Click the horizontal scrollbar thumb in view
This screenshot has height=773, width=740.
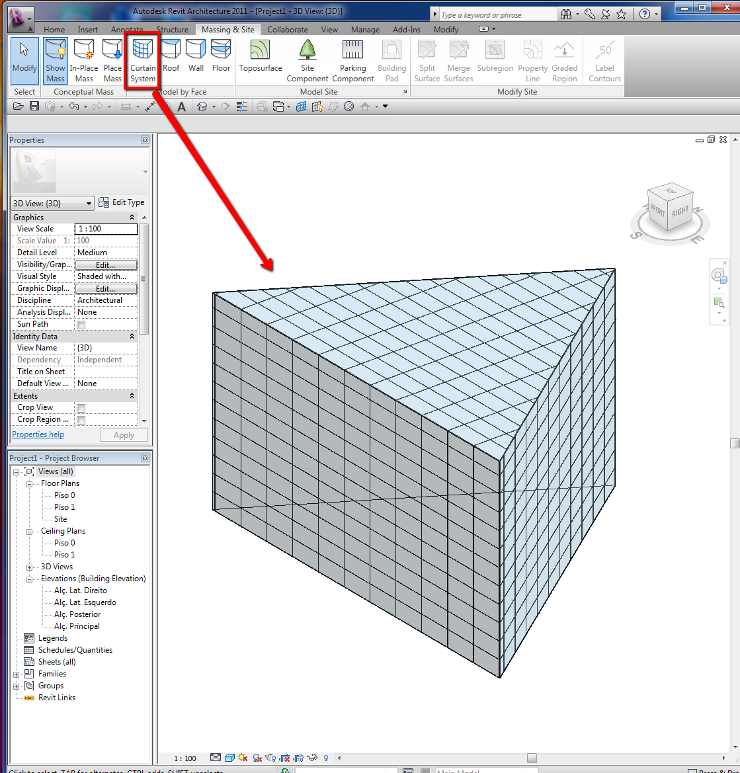(532, 758)
